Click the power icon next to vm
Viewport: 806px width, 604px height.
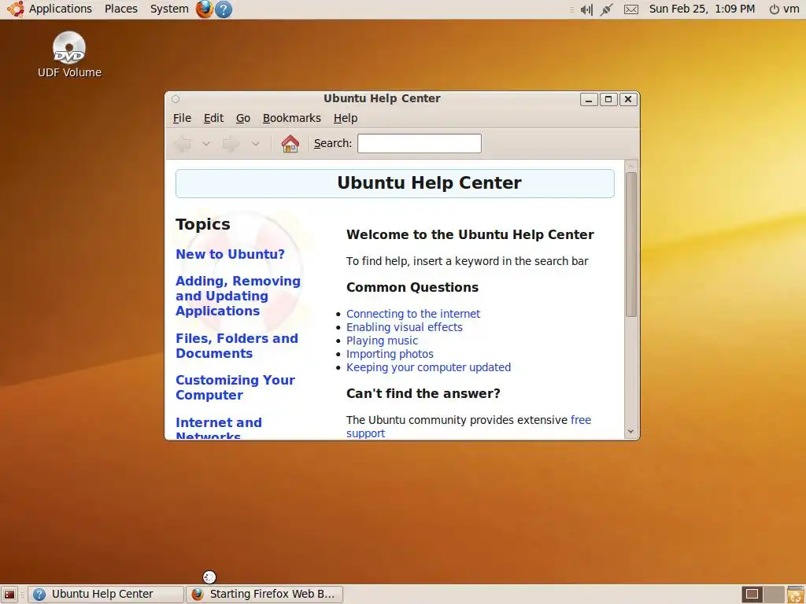pos(774,9)
